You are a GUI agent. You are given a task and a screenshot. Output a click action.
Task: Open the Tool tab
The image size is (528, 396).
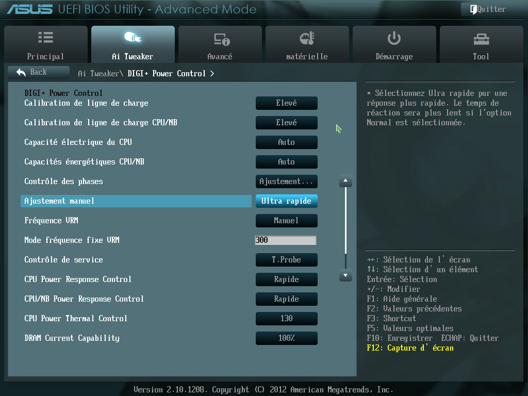tap(482, 44)
